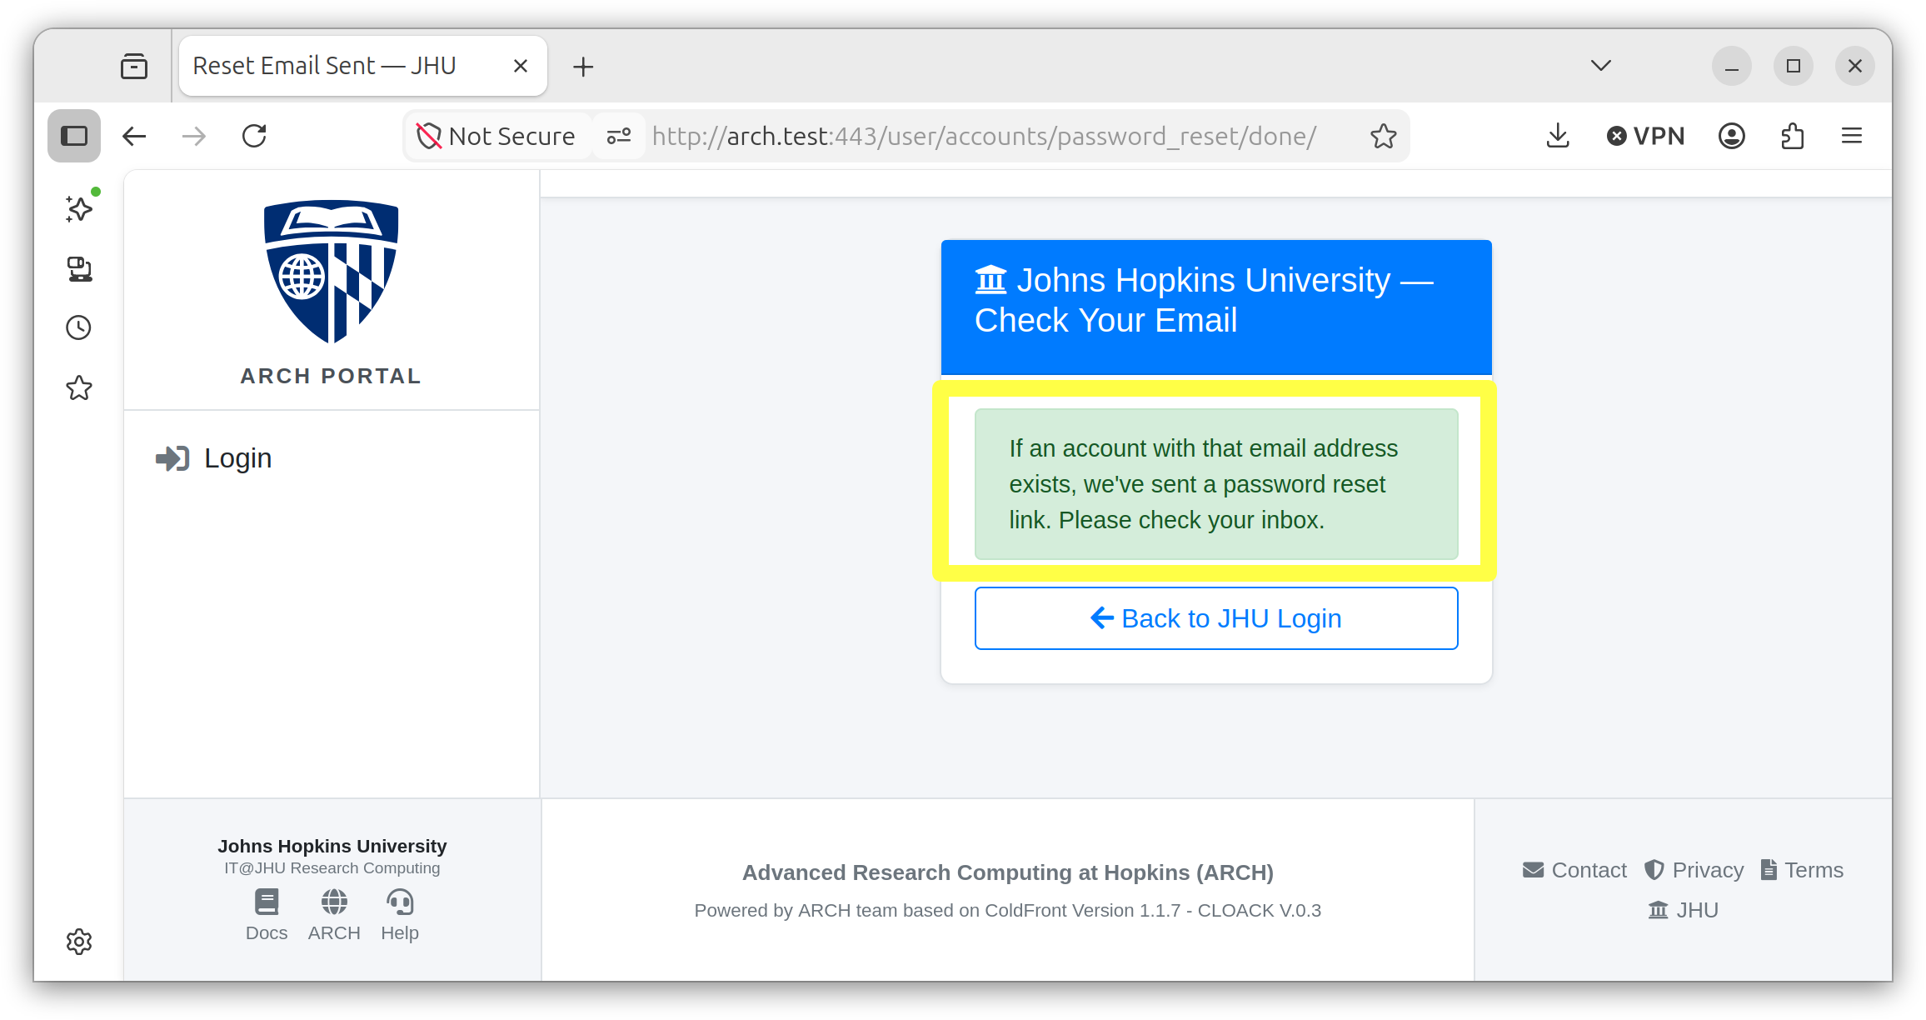Screen dimensions: 1926x1020
Task: Open the AI sparkle assistant in sidebar
Action: pyautogui.click(x=80, y=208)
